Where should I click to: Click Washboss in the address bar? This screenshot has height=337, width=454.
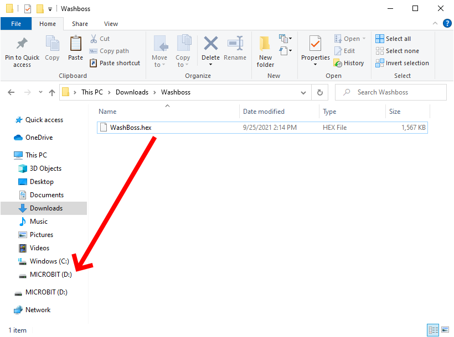tap(176, 92)
